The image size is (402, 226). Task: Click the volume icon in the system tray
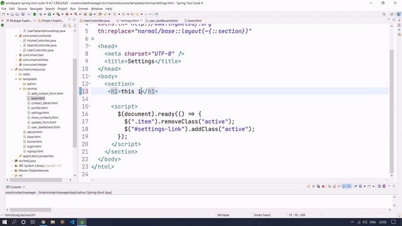click(364, 222)
